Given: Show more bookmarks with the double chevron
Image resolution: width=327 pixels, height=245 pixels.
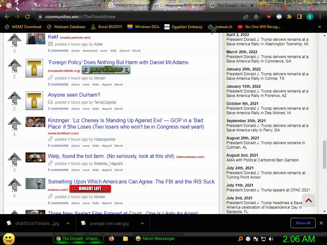Looking at the screenshot, I should pos(319,27).
